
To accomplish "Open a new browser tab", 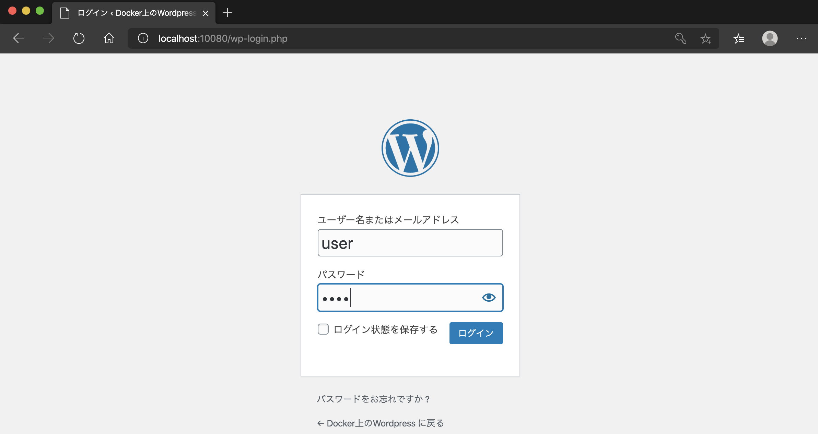I will [227, 13].
